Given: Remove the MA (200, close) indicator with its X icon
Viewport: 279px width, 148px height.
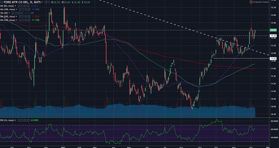Looking at the screenshot, I should coord(29,17).
